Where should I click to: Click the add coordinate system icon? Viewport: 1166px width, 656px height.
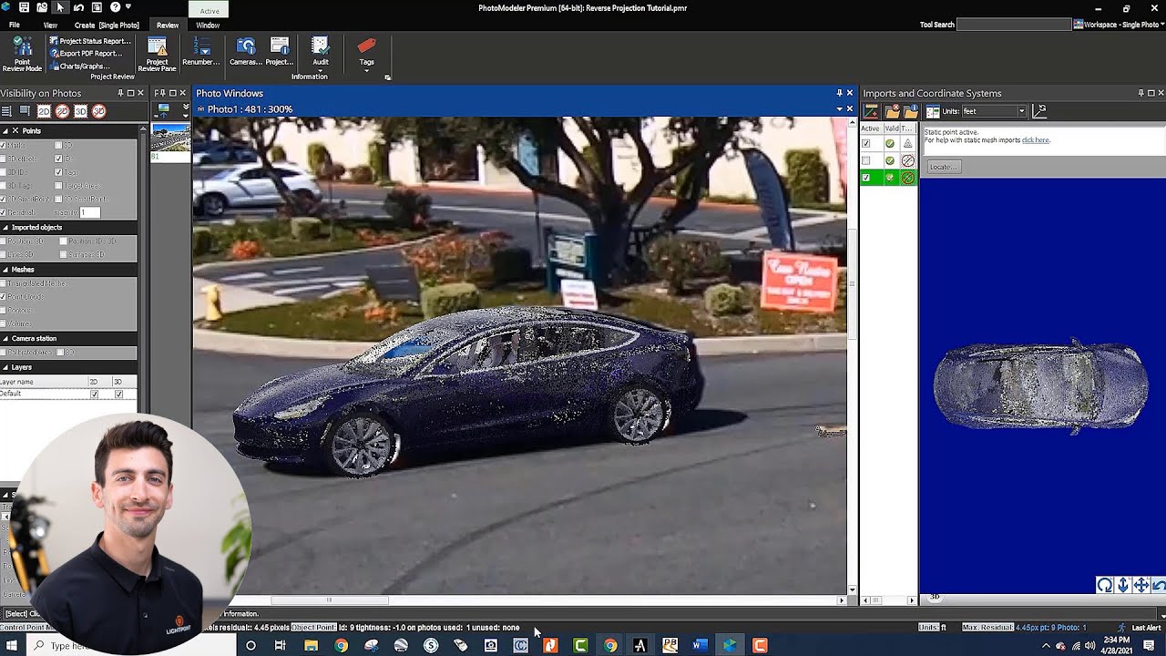872,111
